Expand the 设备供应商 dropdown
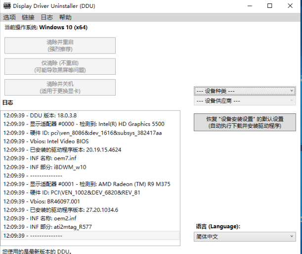The image size is (302, 254). pos(245,101)
